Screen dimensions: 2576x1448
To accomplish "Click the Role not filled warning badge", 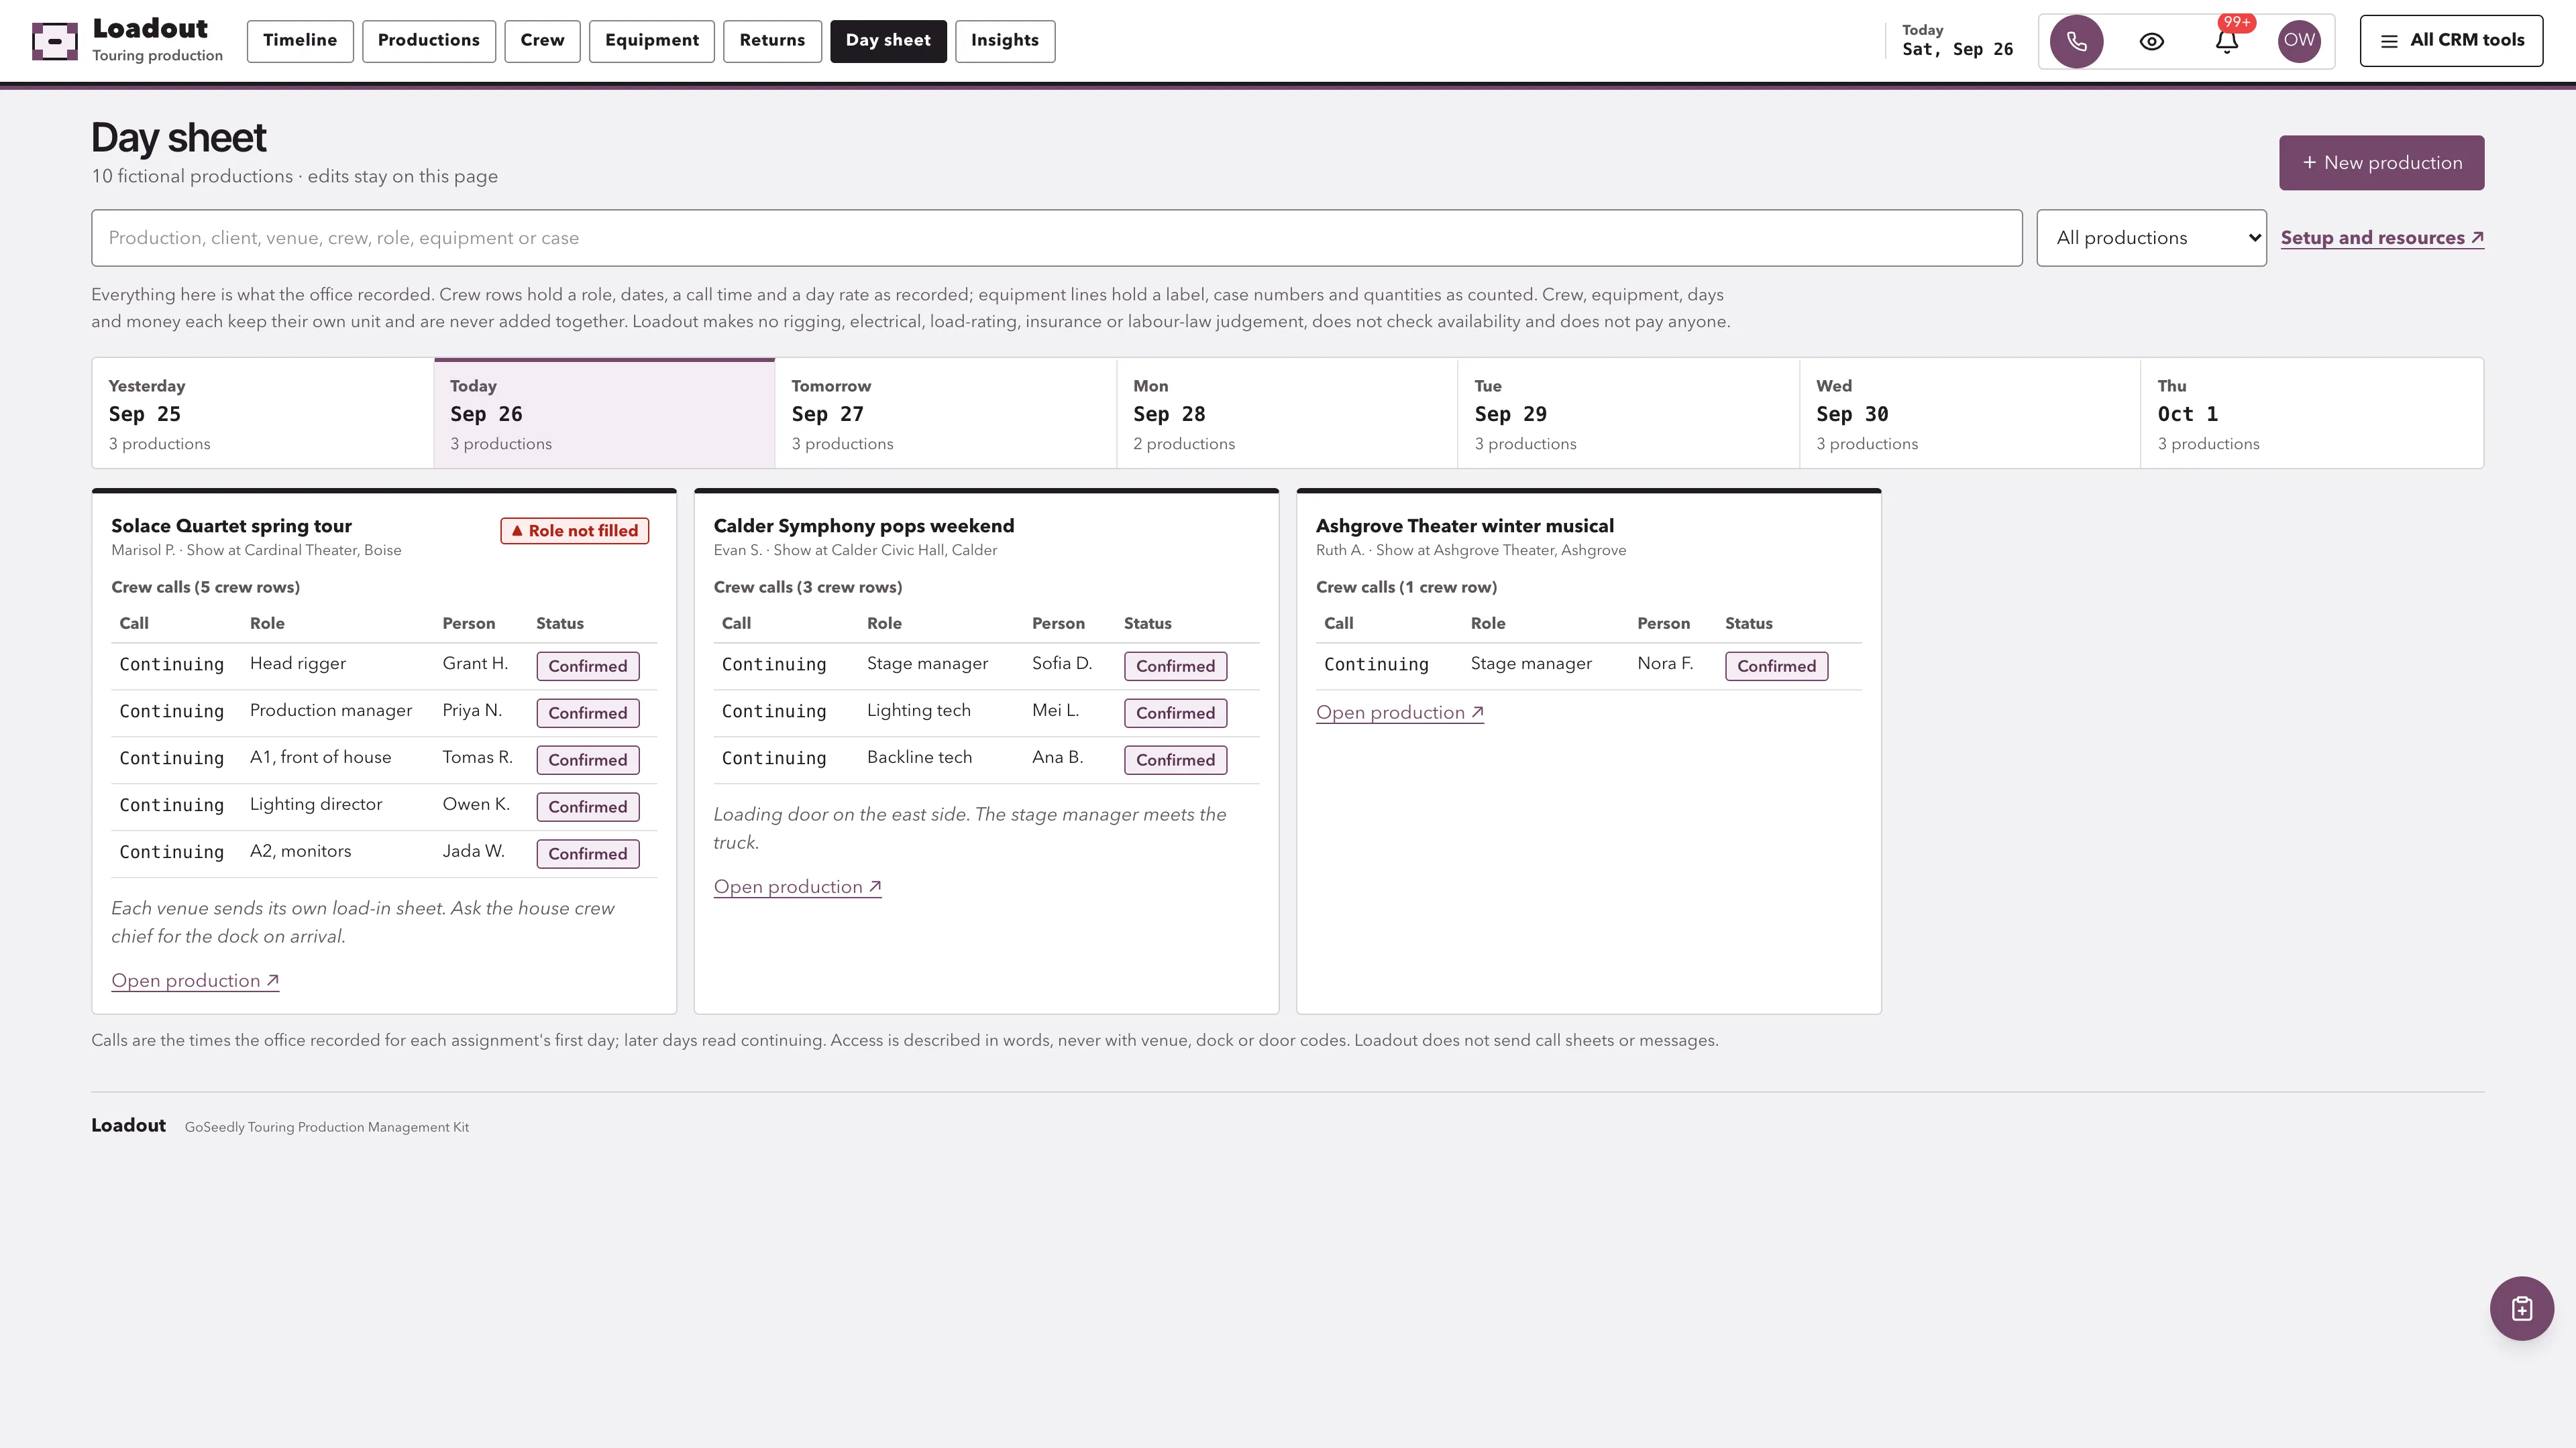I will 575,531.
